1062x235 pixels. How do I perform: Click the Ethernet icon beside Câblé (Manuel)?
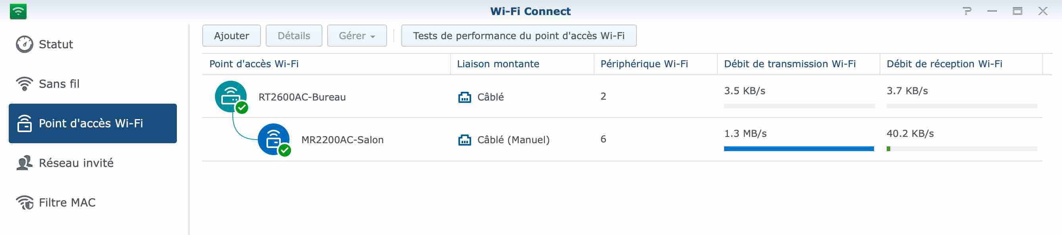(465, 140)
